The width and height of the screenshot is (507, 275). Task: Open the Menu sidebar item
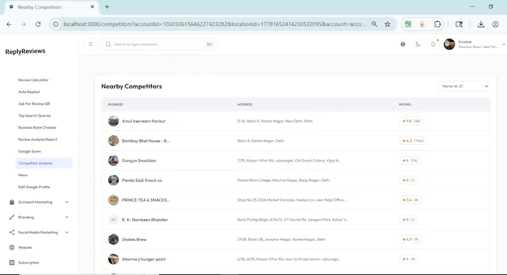click(23, 175)
